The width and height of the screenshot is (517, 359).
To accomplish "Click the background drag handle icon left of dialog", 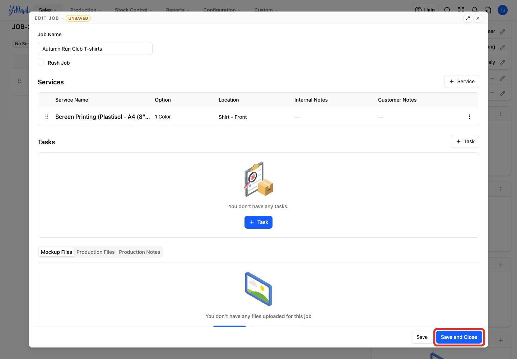I will [19, 81].
